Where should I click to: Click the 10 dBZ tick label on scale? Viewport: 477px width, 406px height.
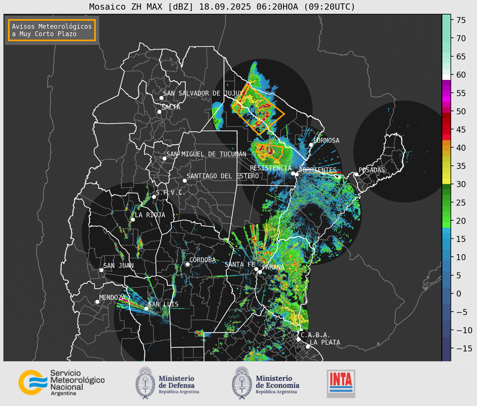[461, 257]
